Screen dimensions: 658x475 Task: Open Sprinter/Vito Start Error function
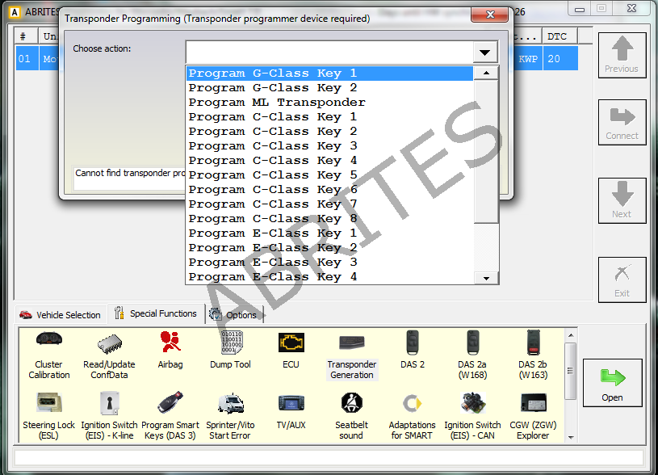(x=230, y=416)
